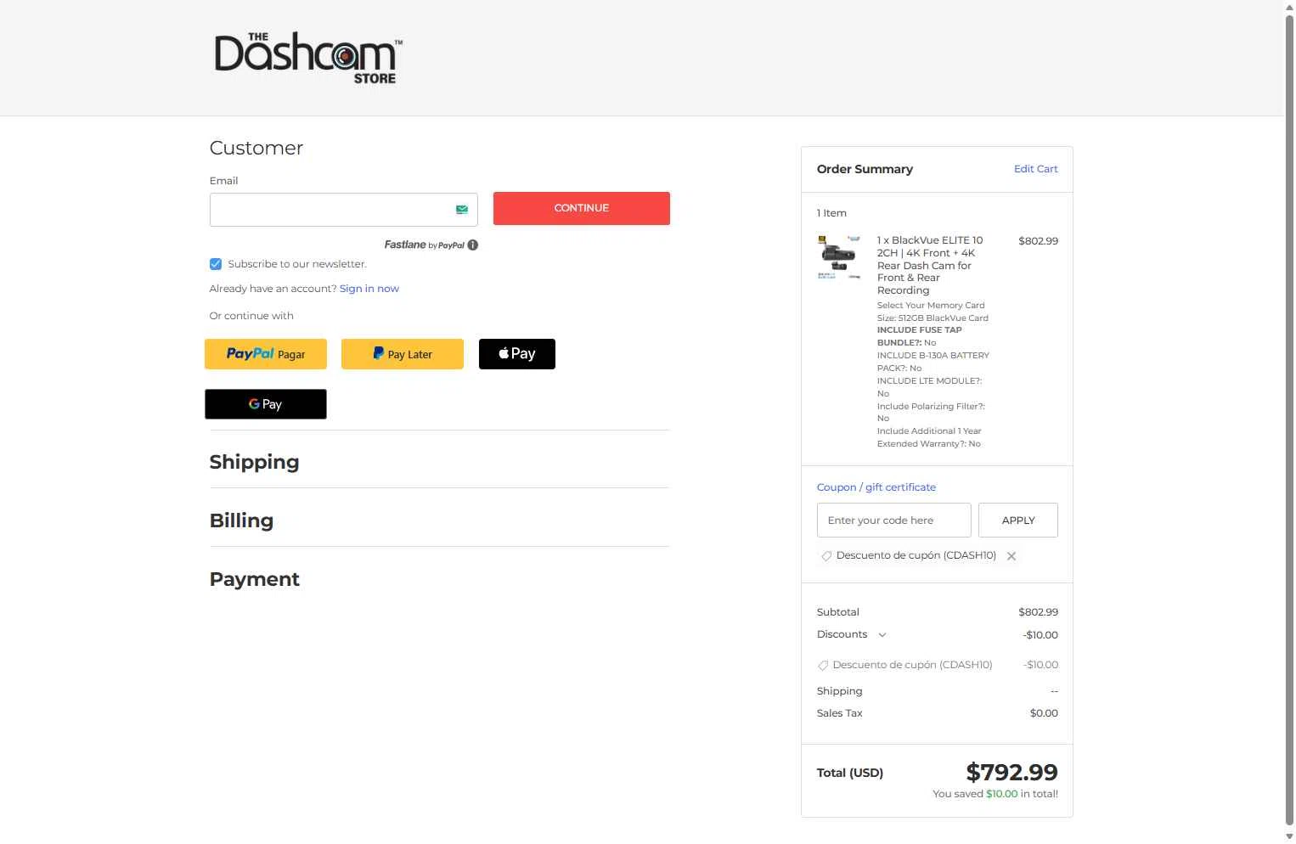Viewport: 1296px width, 844px height.
Task: Click the "1 Item" count text
Action: pos(831,213)
